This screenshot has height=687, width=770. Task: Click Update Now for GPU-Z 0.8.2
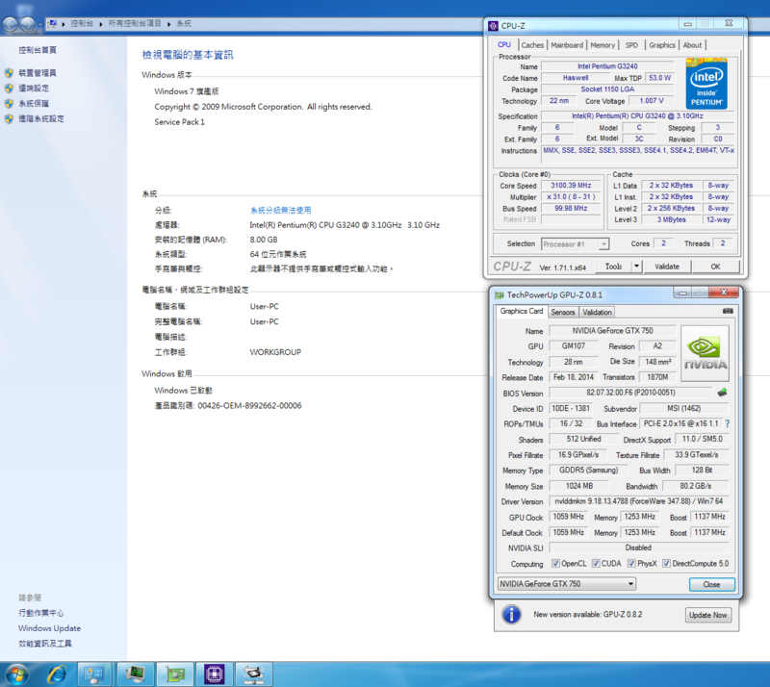[x=707, y=615]
